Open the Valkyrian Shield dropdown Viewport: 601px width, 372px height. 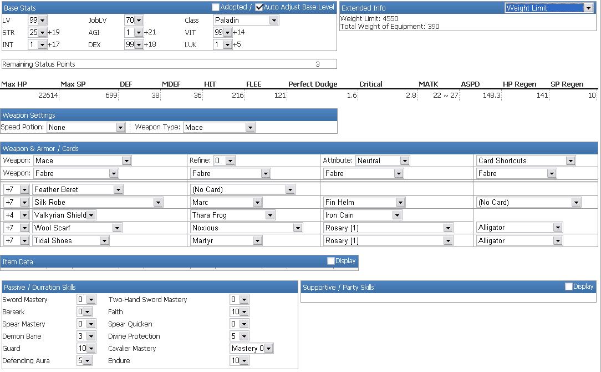pyautogui.click(x=64, y=215)
